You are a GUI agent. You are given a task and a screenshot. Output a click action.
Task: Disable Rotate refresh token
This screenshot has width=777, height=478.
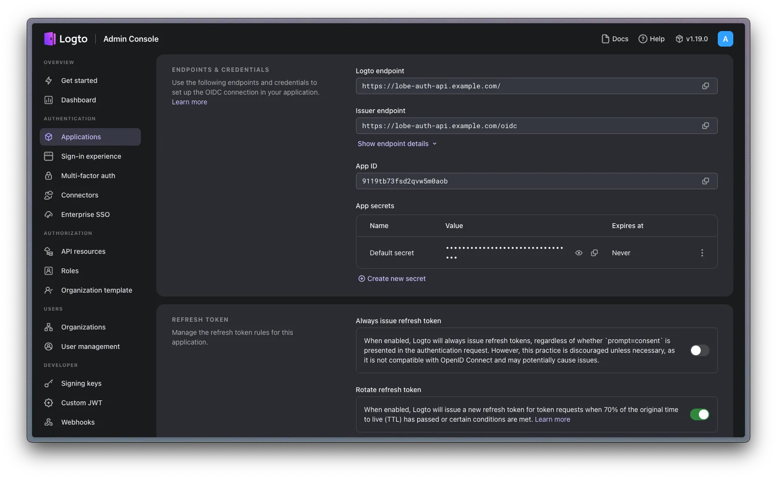[700, 414]
